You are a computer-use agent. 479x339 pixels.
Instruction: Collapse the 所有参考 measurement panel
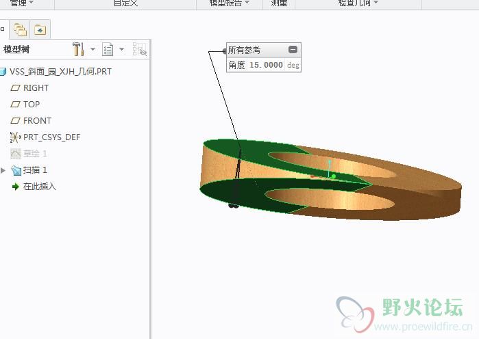click(x=293, y=50)
